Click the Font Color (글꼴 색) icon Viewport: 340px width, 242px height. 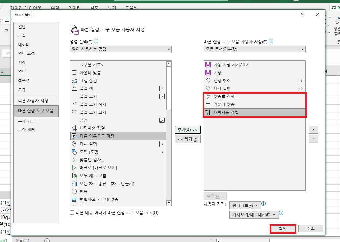[x=74, y=88]
